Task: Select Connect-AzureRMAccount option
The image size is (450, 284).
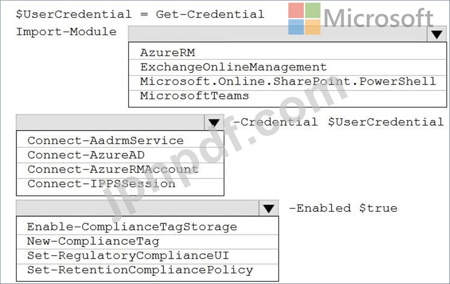Action: [120, 169]
